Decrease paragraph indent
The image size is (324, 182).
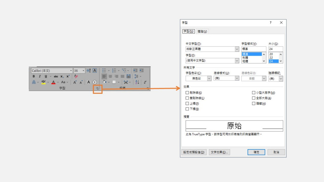(135, 70)
